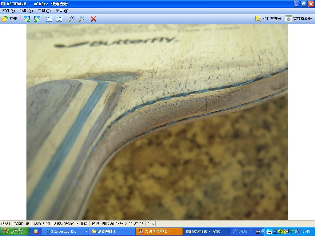This screenshot has height=236, width=315.
Task: Expand hidden system tray icons
Action: [x=264, y=231]
